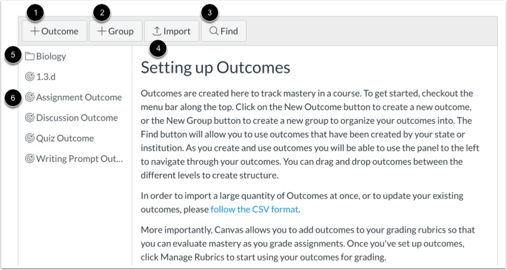The width and height of the screenshot is (507, 270).
Task: Click the plus icon on Group button
Action: [x=102, y=31]
